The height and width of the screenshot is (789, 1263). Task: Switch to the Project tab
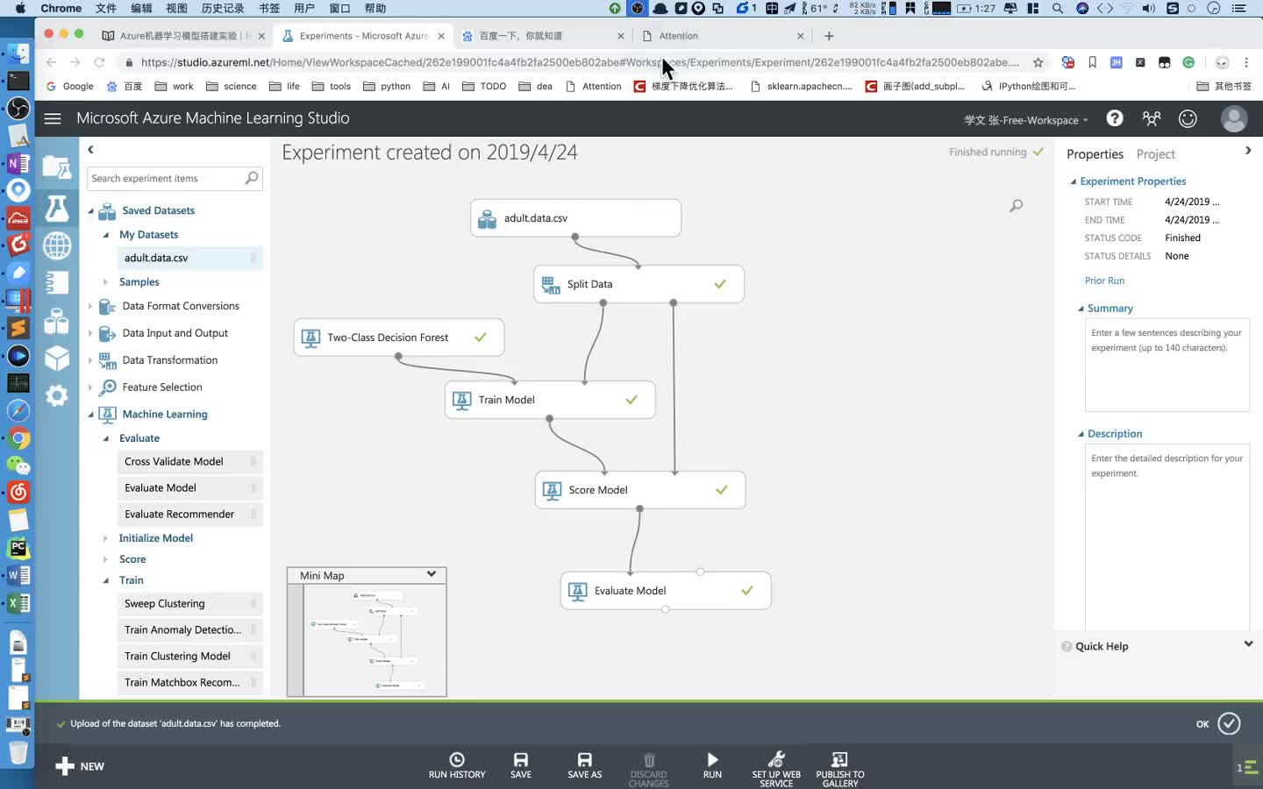pyautogui.click(x=1155, y=154)
